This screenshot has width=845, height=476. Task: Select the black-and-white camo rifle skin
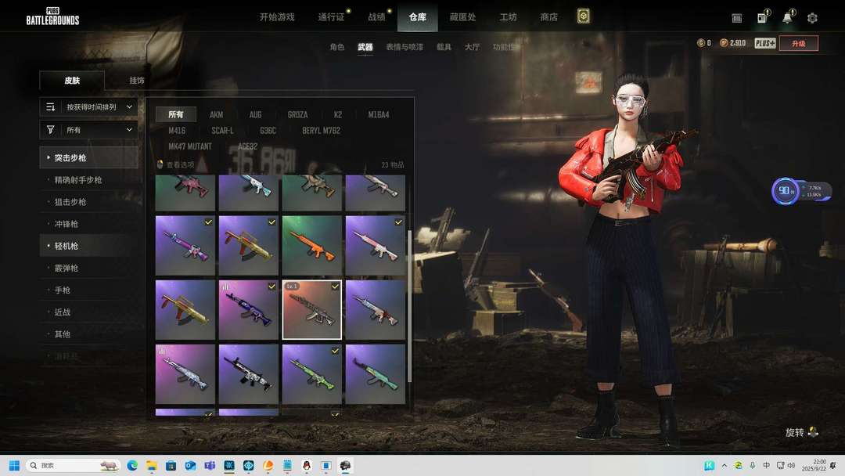[249, 374]
